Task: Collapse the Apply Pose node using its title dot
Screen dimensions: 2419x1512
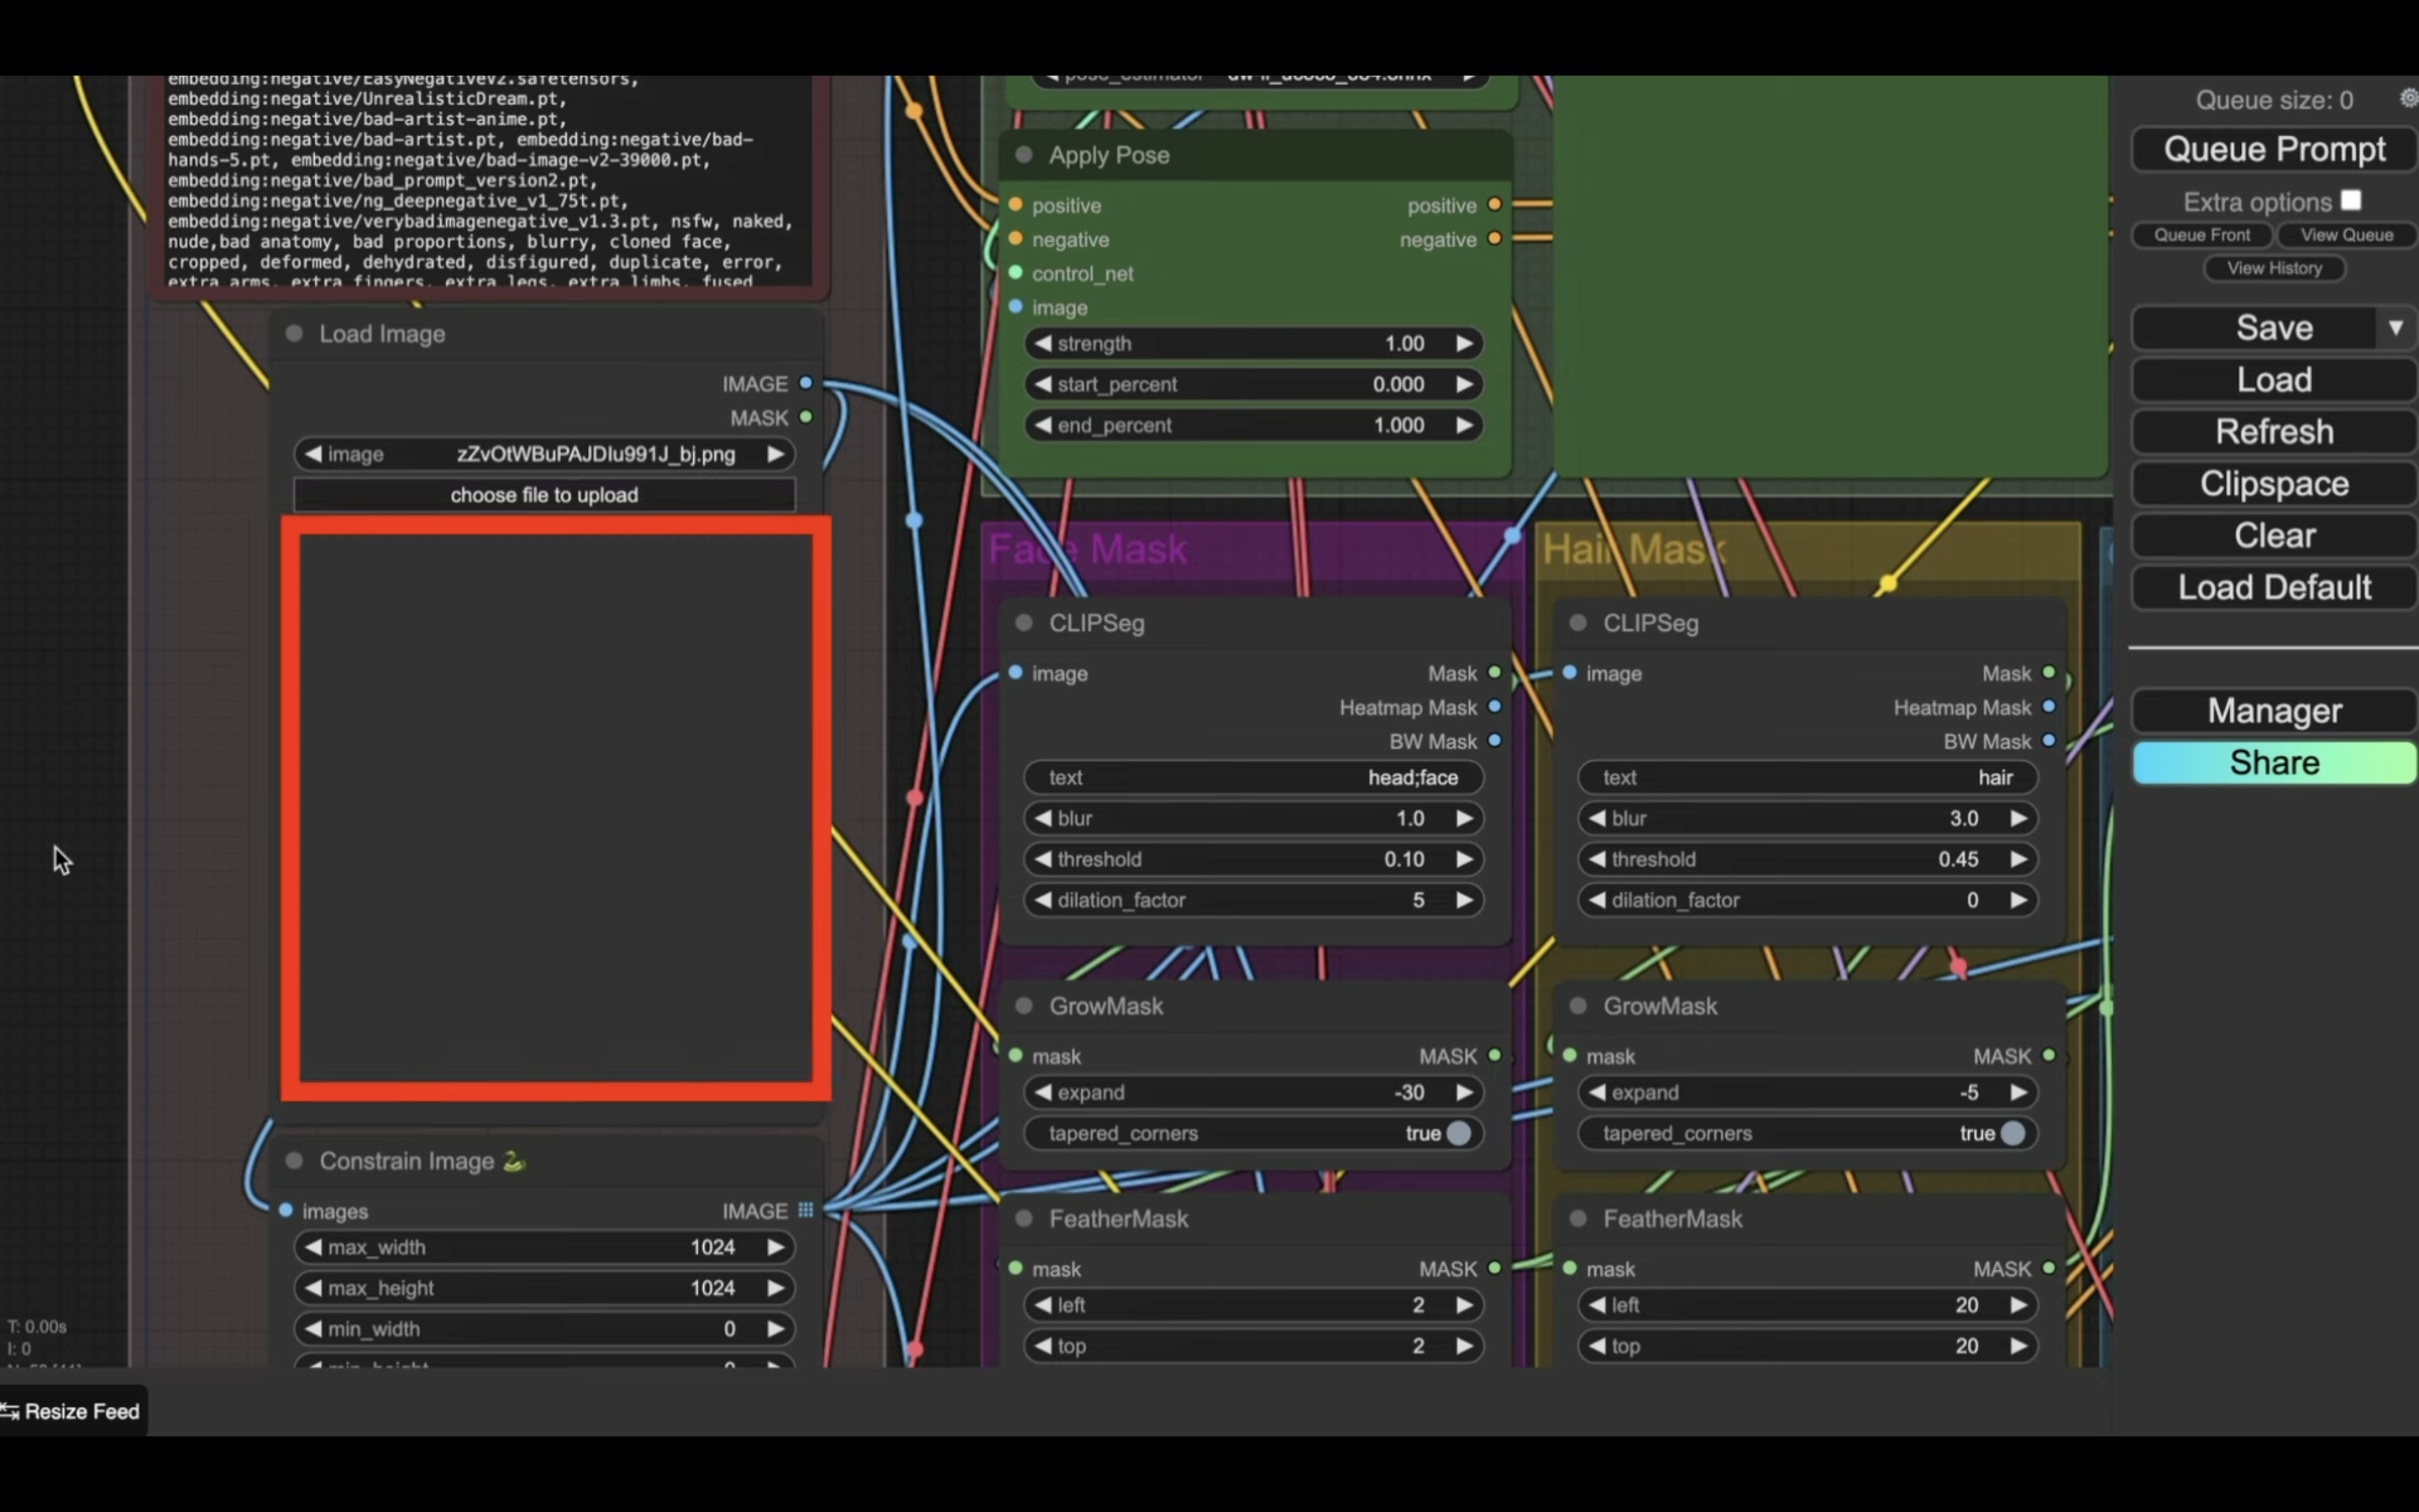Action: pyautogui.click(x=1024, y=155)
